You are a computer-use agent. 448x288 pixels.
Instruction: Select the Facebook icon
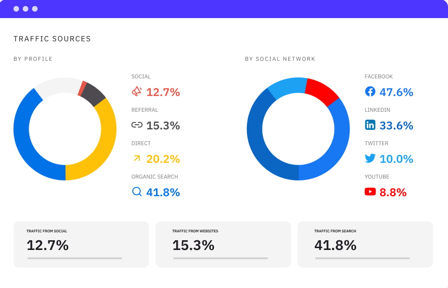tap(370, 91)
